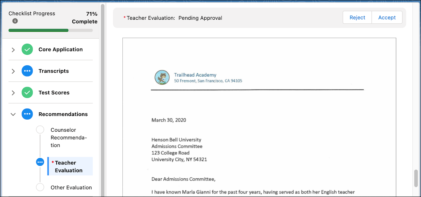Click the green checkmark beside Test Scores

click(27, 93)
